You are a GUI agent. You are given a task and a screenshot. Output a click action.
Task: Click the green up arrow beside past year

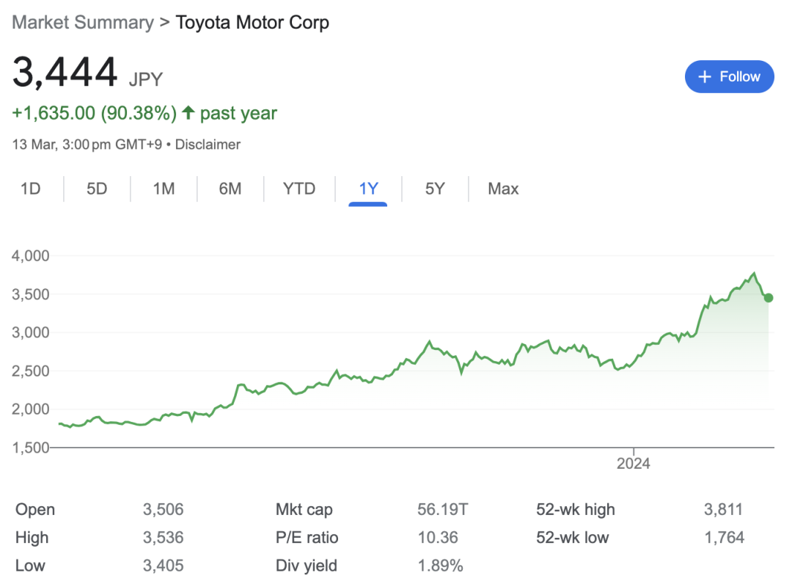click(188, 113)
